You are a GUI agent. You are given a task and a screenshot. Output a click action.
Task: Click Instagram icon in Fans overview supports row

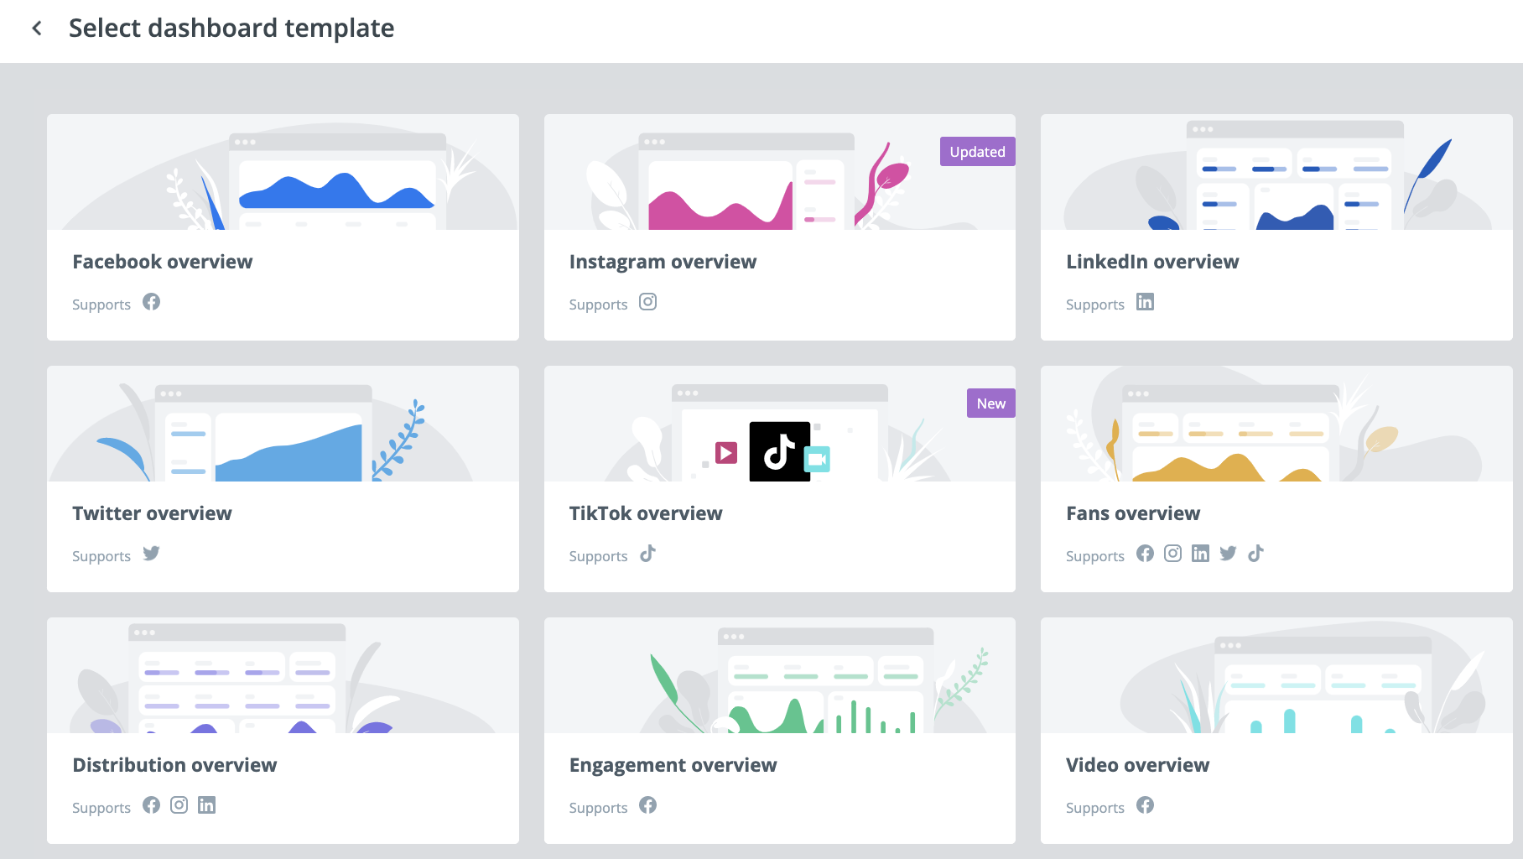tap(1172, 554)
